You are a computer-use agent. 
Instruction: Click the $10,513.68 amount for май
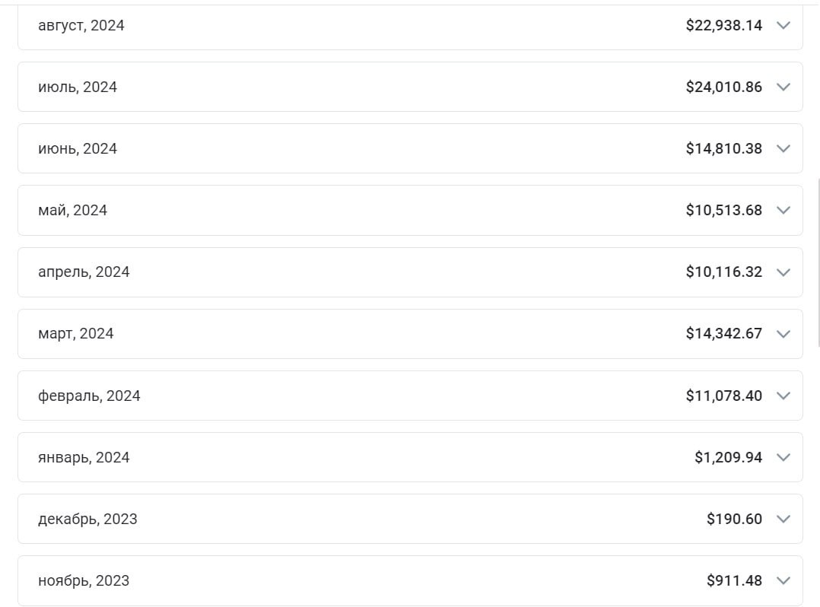[724, 210]
